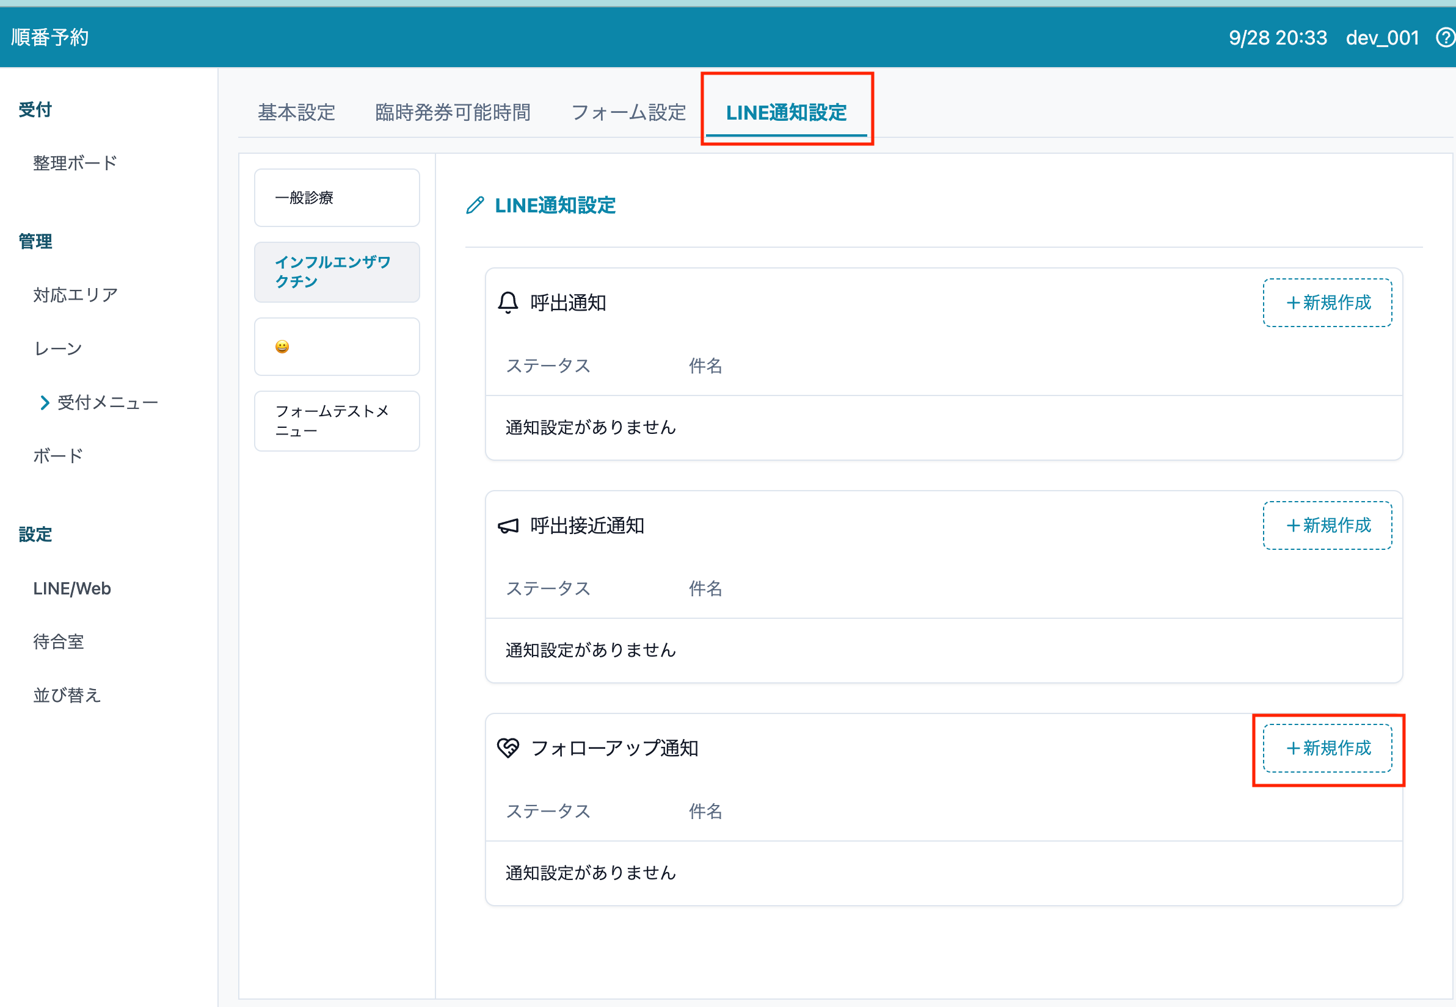Switch to the フォーム設定 tab
This screenshot has width=1456, height=1007.
[x=628, y=112]
